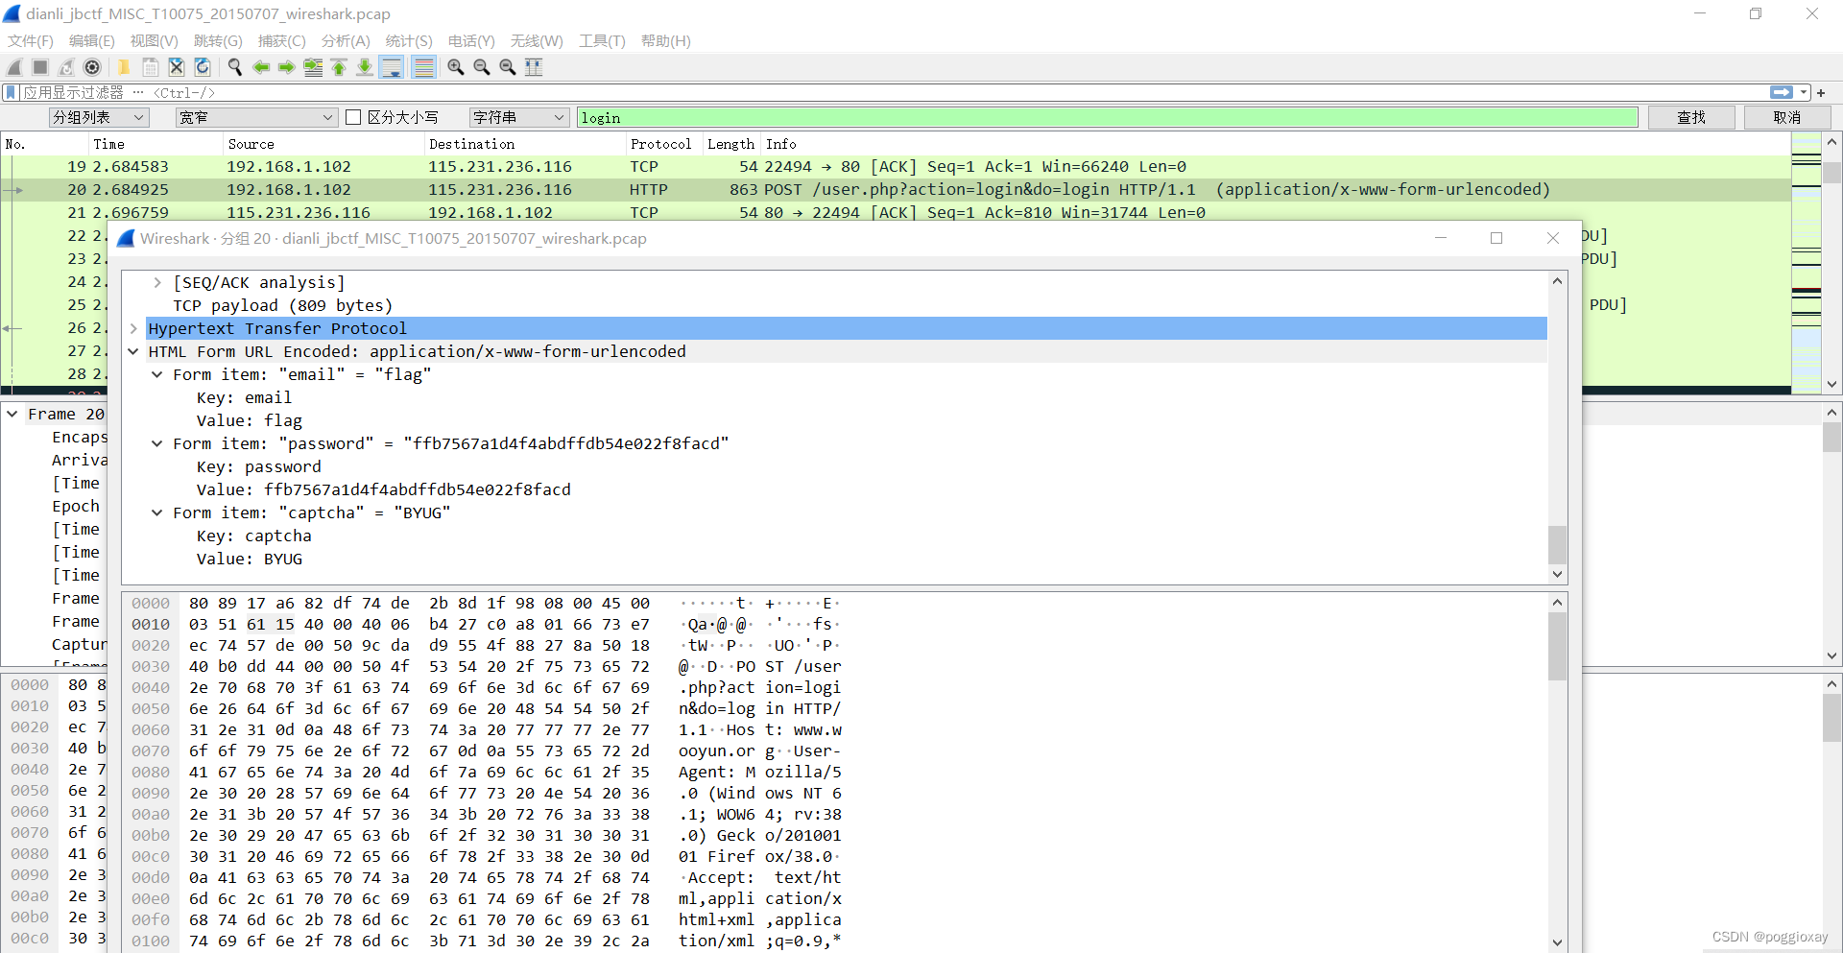The height and width of the screenshot is (953, 1843).
Task: Click the save capture file icon
Action: (151, 67)
